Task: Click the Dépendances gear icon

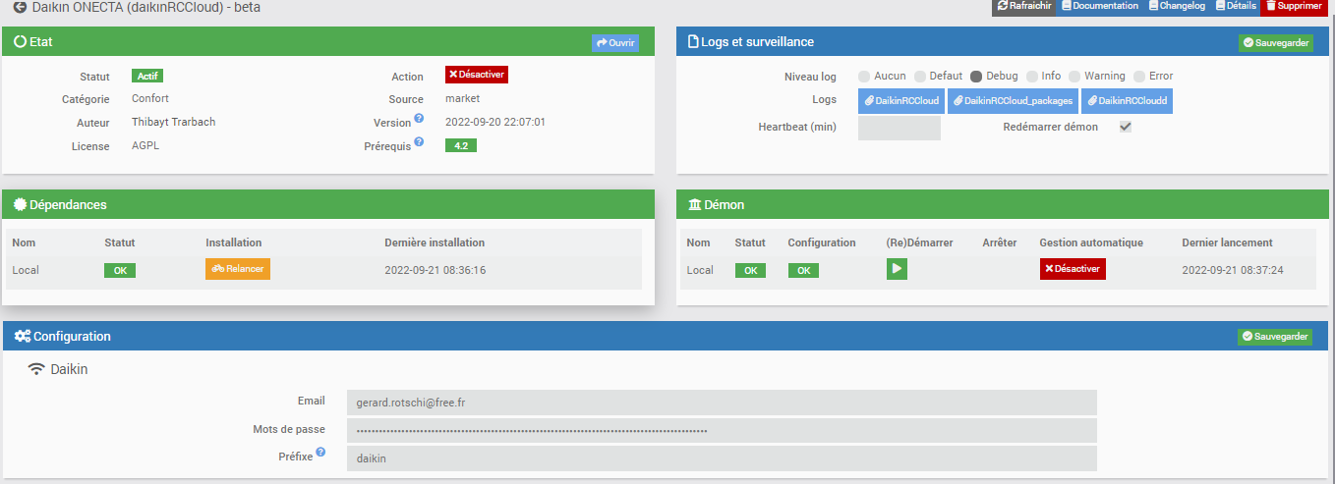Action: click(x=21, y=204)
